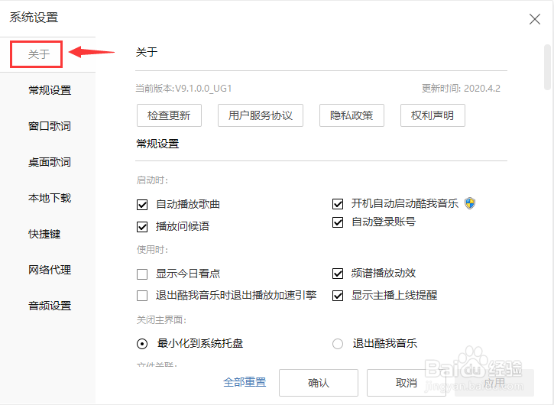Viewport: 554px width, 405px height.
Task: Toggle 自动登录账号 checkbox
Action: pyautogui.click(x=338, y=222)
